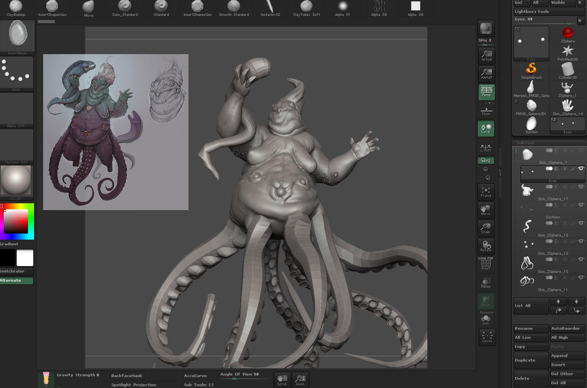Viewport: 587px width, 388px height.
Task: Open the Xpose view
Action: [487, 337]
